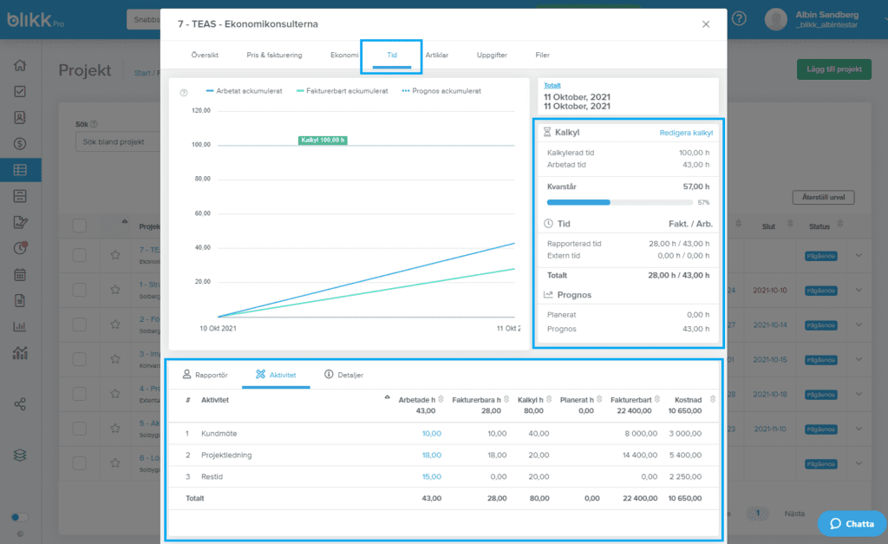Click the chart help question mark icon

coord(184,93)
